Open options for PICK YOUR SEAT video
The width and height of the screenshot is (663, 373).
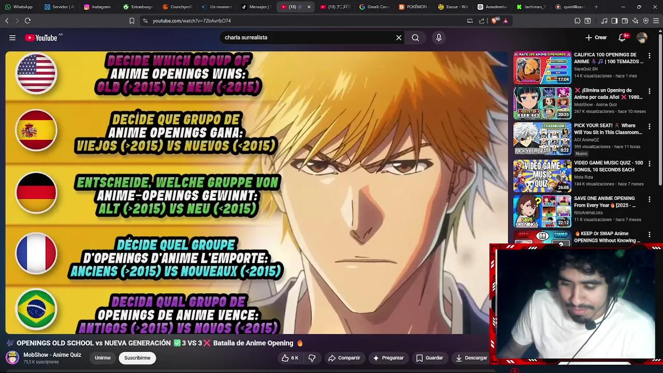(x=650, y=126)
